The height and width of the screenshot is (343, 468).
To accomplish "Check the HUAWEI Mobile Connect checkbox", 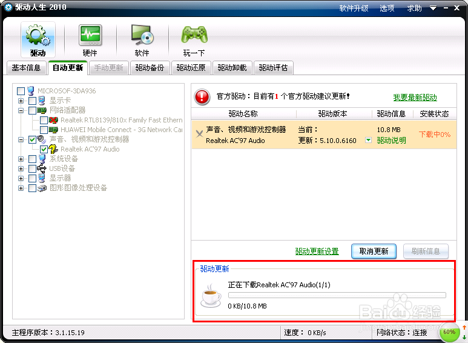I will [x=44, y=130].
